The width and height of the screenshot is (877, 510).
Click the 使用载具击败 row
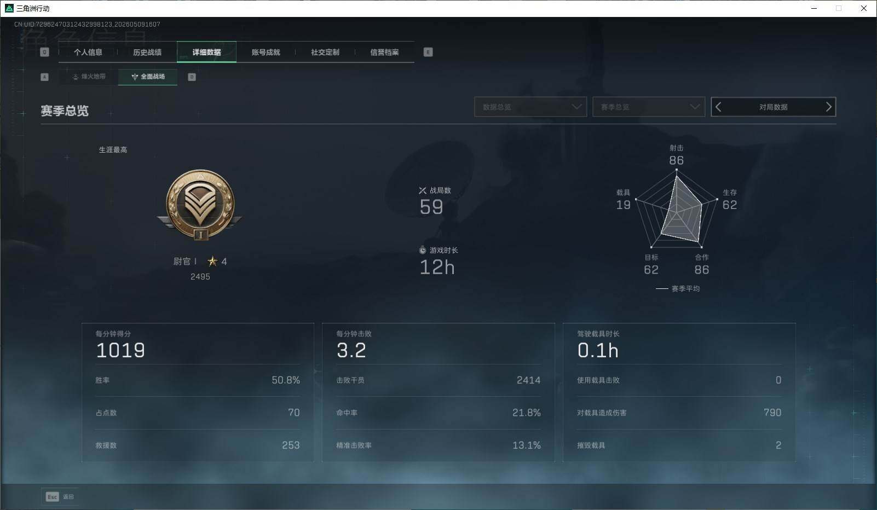(x=679, y=380)
